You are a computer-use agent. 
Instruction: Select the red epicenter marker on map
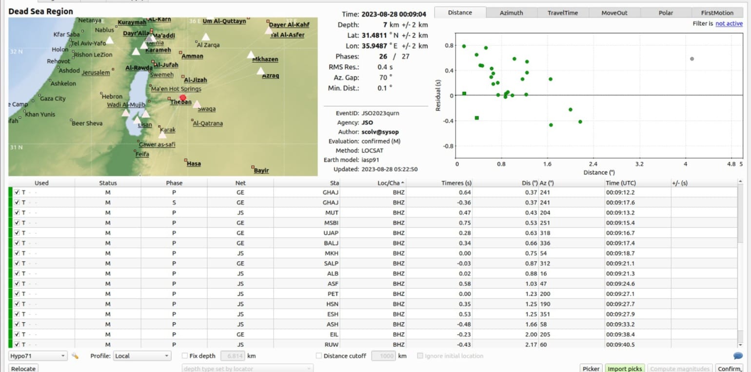point(183,97)
